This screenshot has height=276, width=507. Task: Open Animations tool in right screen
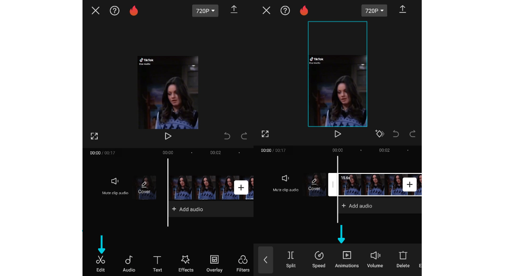click(347, 259)
